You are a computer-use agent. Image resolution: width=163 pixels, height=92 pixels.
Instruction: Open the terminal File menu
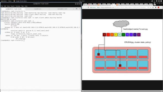point(2,6)
